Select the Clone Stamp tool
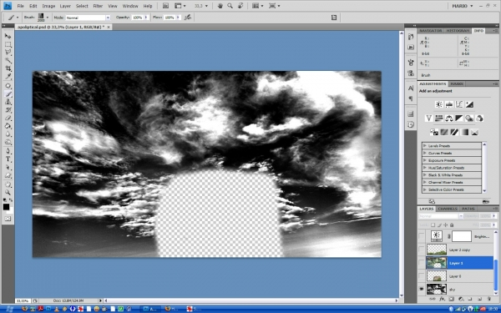The image size is (501, 313). [8, 102]
